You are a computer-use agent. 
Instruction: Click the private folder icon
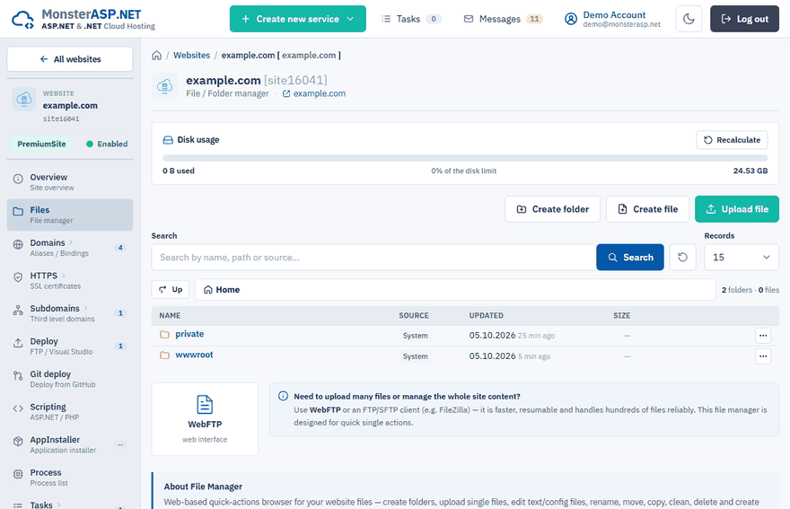[164, 334]
